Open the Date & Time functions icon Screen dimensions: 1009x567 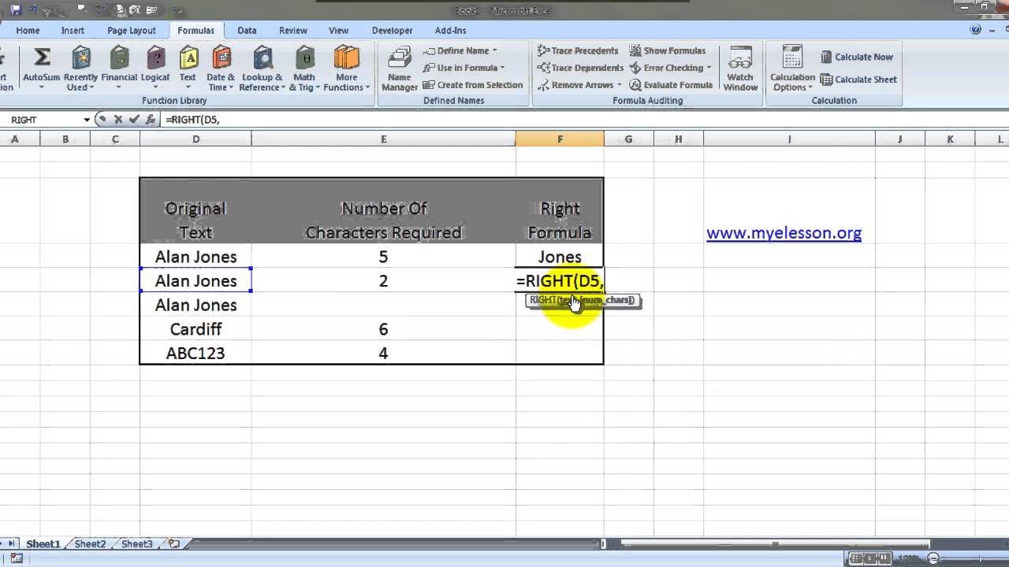pos(221,57)
